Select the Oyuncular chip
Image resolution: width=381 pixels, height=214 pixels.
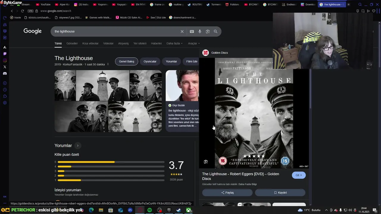150,62
